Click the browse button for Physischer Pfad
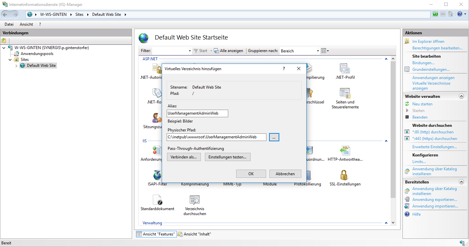This screenshot has height=247, width=469. pos(274,137)
